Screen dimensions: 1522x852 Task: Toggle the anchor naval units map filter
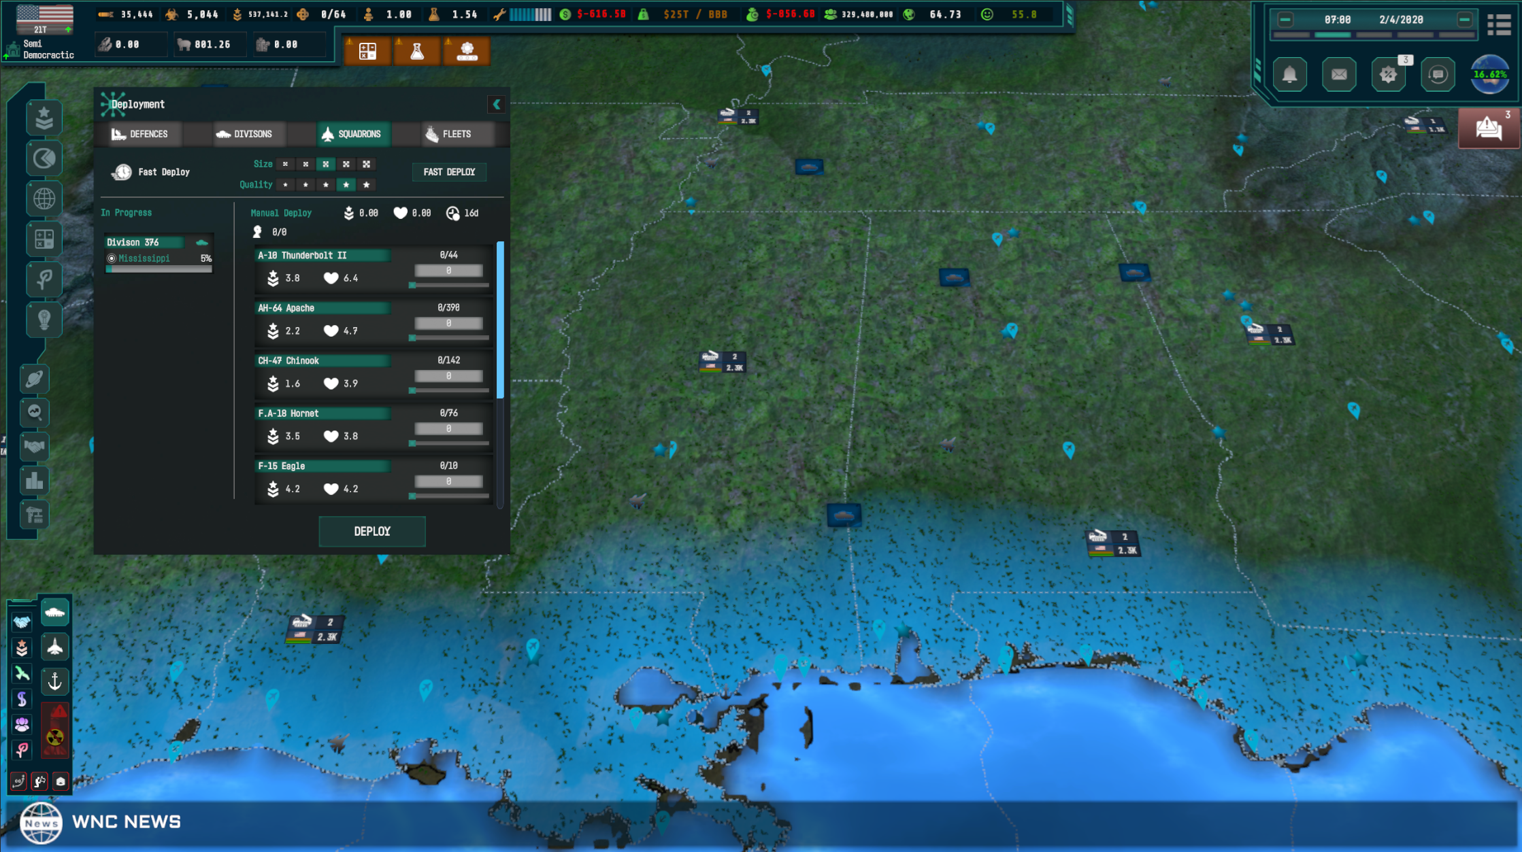click(x=54, y=681)
